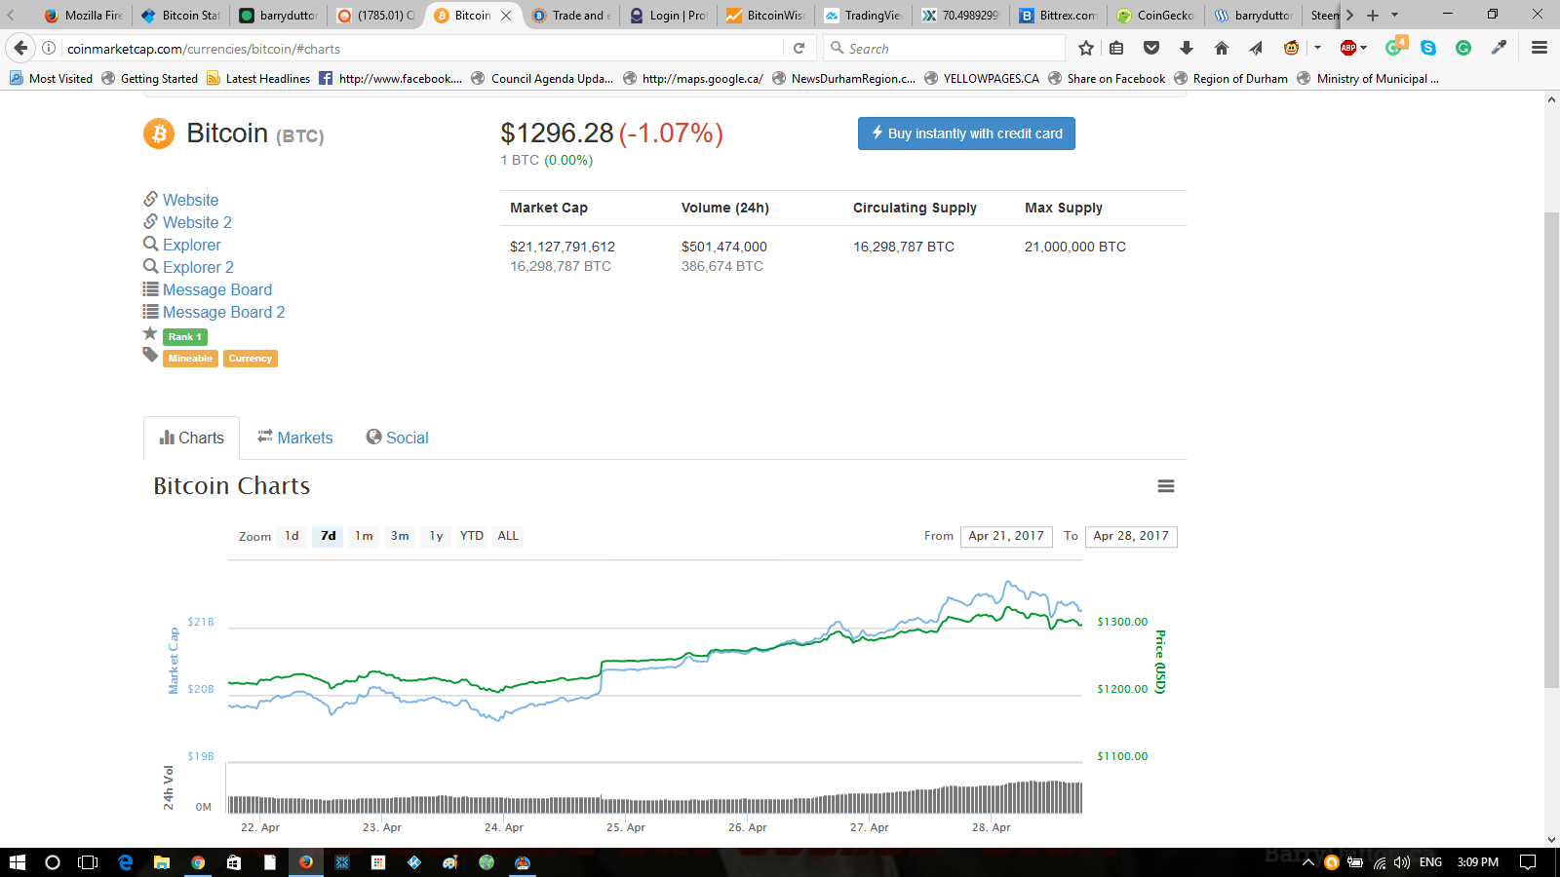This screenshot has width=1560, height=877.
Task: Expand the Greasemonkey dropdown arrow
Action: click(x=1317, y=48)
